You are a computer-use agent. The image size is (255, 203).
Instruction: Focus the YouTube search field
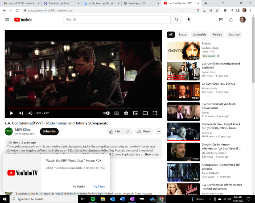click(x=117, y=20)
